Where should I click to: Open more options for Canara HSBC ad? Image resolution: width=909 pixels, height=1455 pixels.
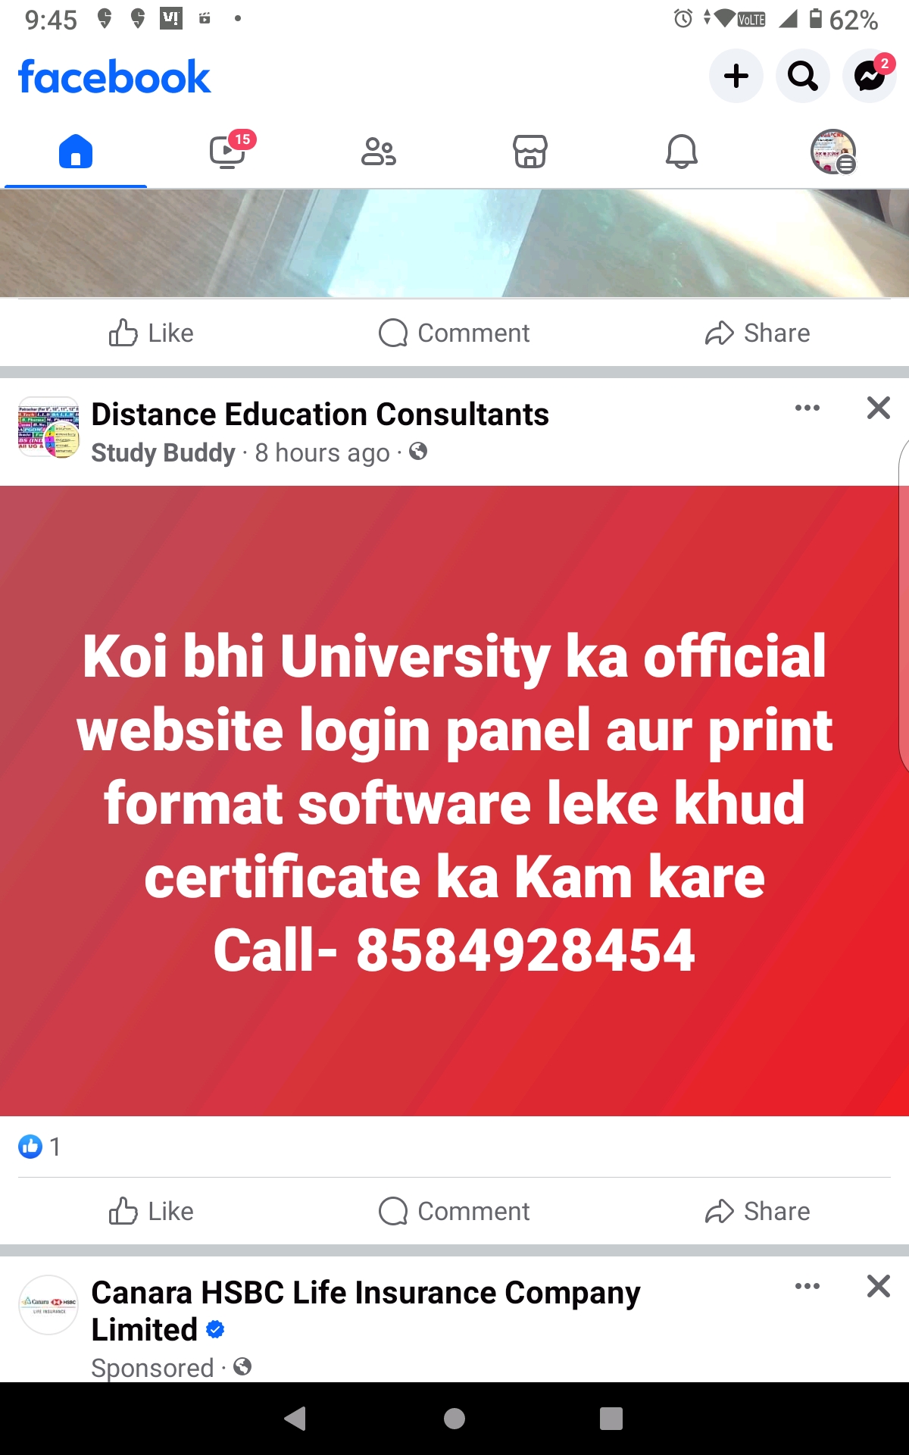pyautogui.click(x=807, y=1286)
